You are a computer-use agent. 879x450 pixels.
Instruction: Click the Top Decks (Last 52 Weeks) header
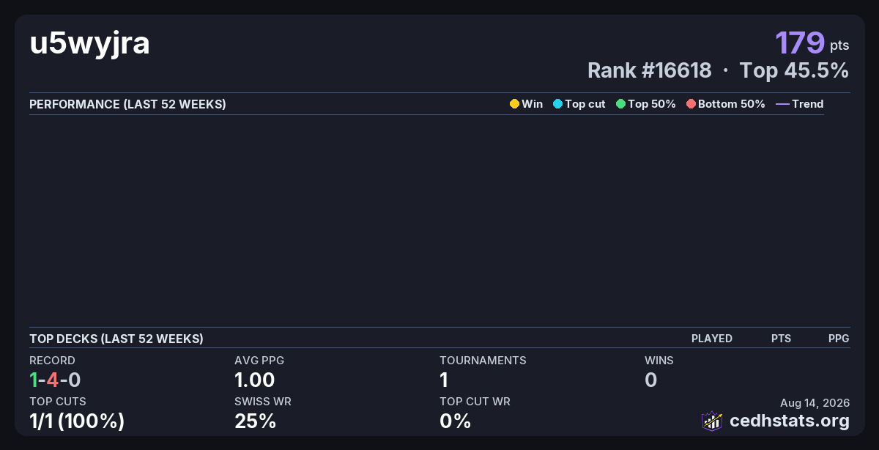pyautogui.click(x=116, y=339)
